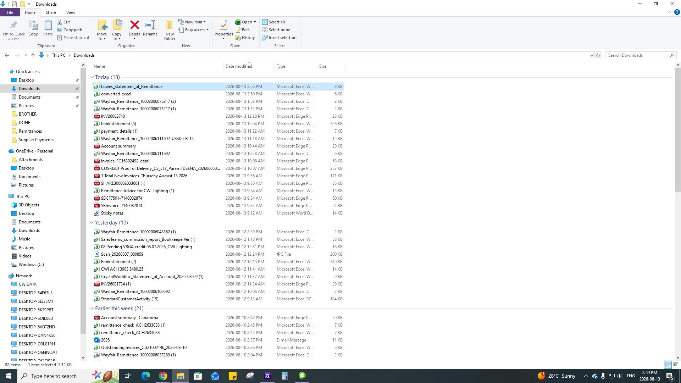
Task: Switch to the Share ribbon tab
Action: click(51, 12)
